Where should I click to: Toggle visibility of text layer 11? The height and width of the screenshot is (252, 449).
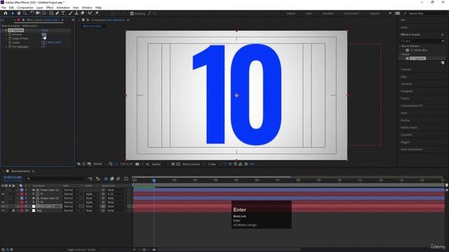pos(3,194)
